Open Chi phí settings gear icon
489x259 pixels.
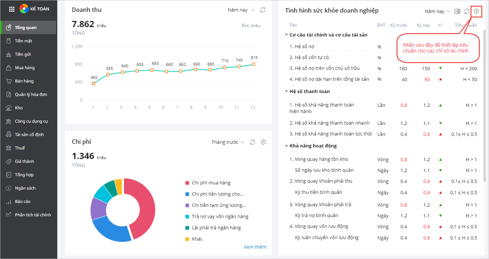click(263, 142)
